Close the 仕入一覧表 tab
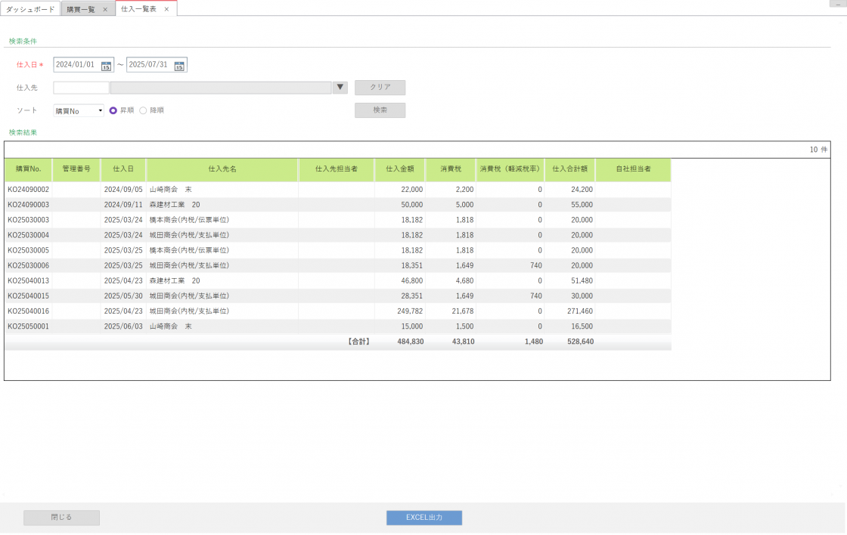Screen dimensions: 847x535 point(166,9)
